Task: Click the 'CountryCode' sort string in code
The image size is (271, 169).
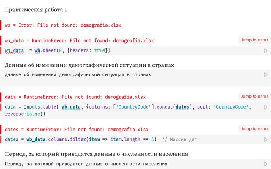Action: 231,107
